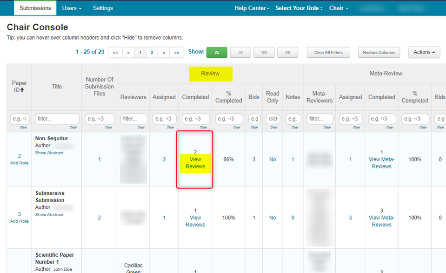Jump to last page of results
The width and height of the screenshot is (446, 273).
[x=177, y=53]
